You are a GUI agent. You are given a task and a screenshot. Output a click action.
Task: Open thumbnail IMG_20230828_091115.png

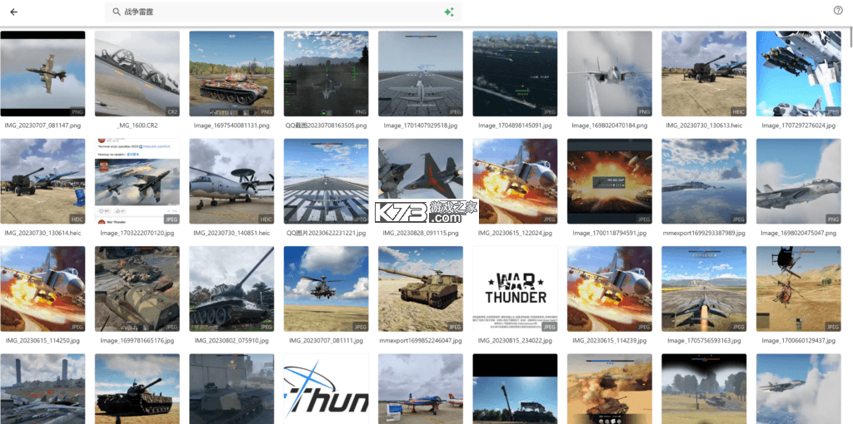[x=421, y=181]
